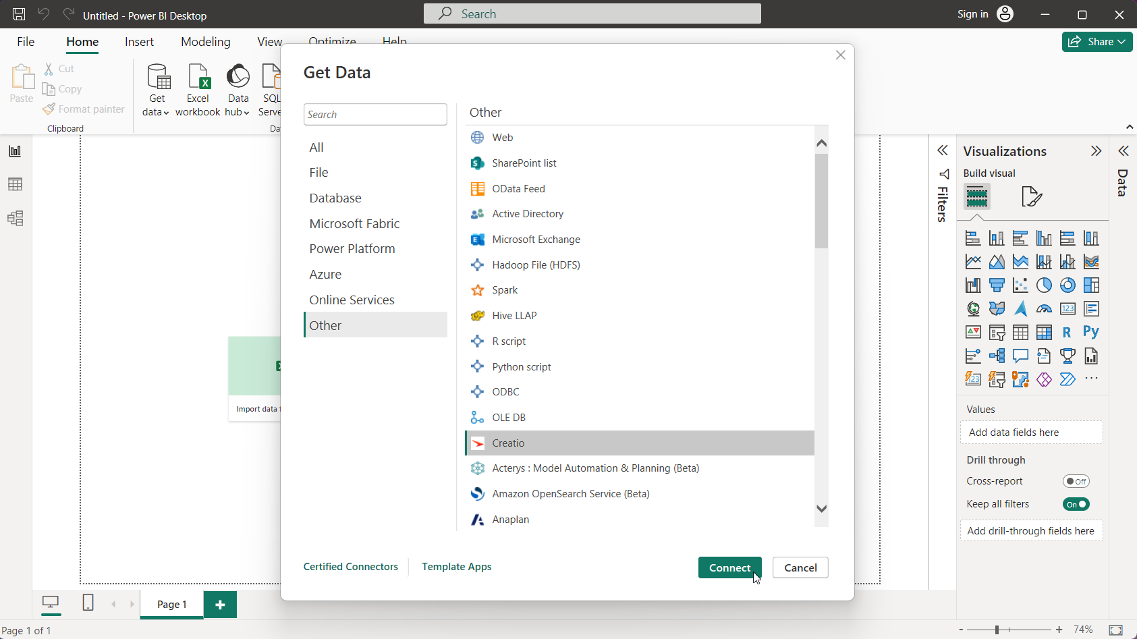Add an R script visual
The height and width of the screenshot is (639, 1137).
click(x=1067, y=333)
